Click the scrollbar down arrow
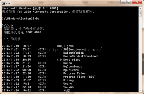Image resolution: width=144 pixels, height=94 pixels. (x=140, y=90)
